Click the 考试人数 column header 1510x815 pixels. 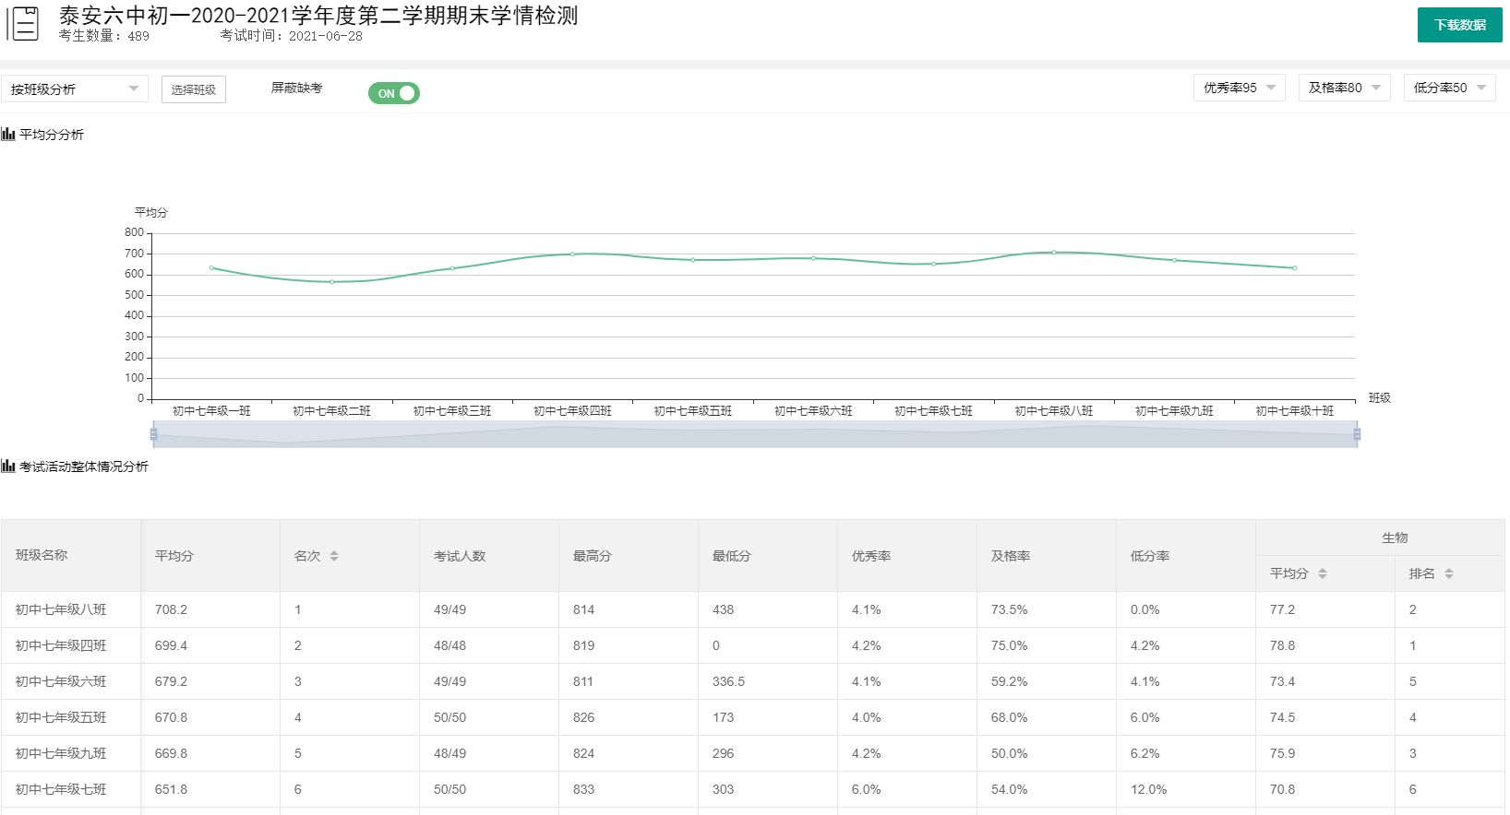(489, 556)
